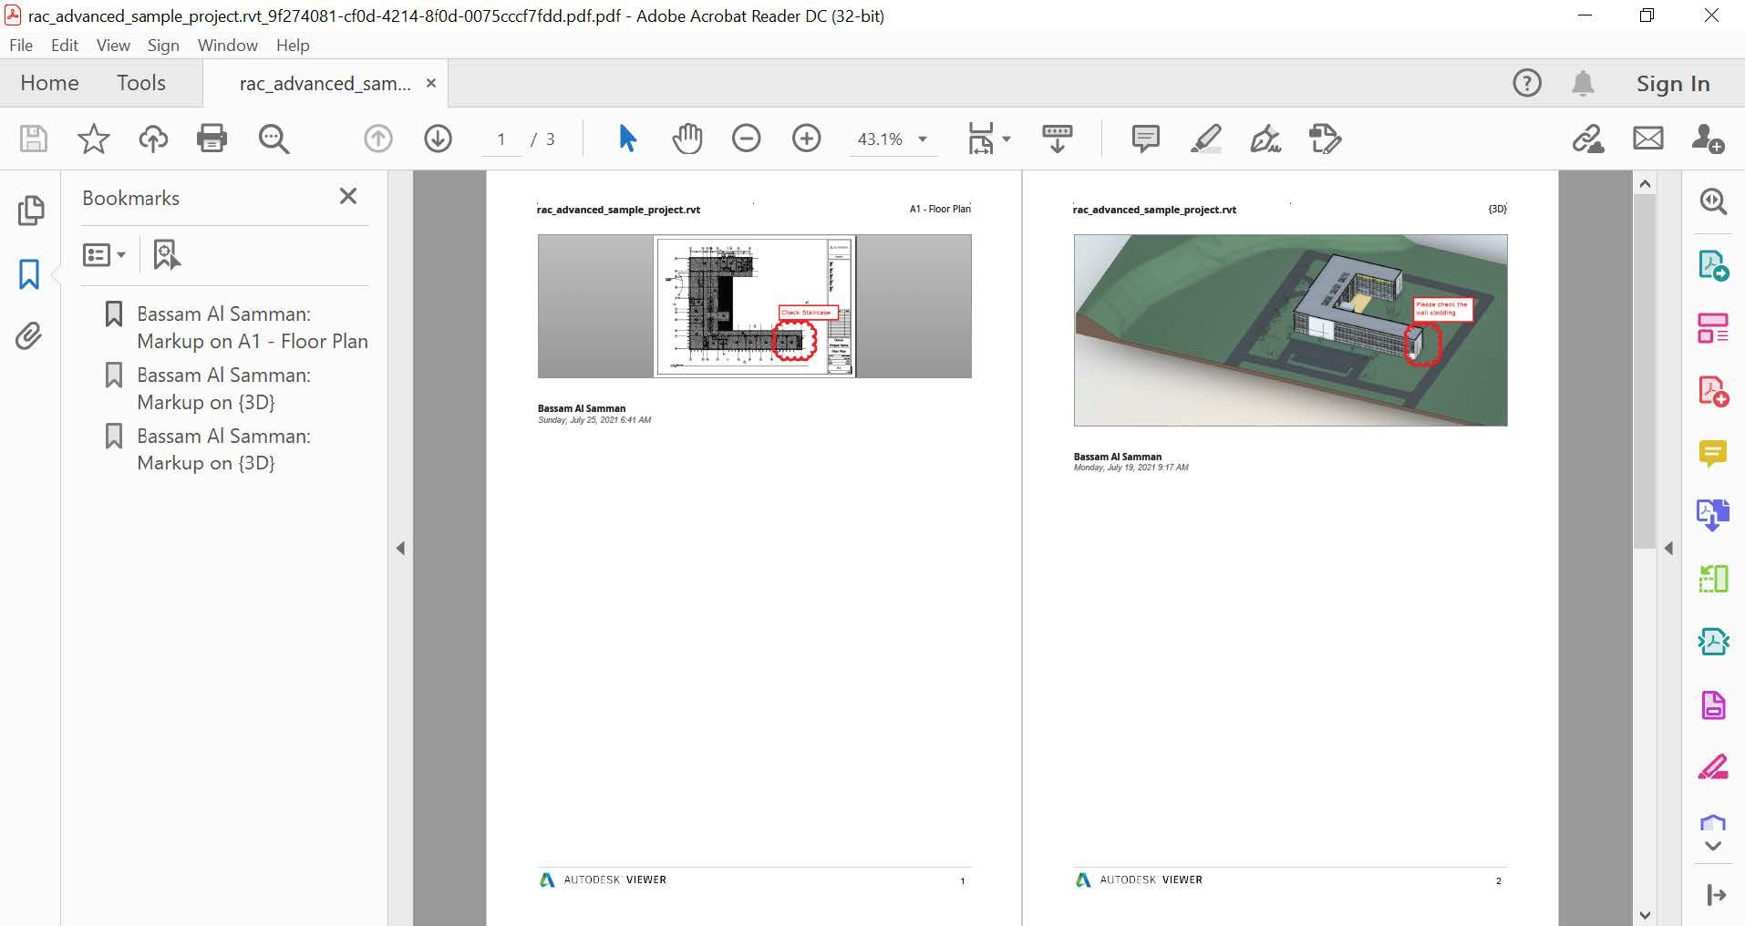Open the Edit menu

click(65, 45)
